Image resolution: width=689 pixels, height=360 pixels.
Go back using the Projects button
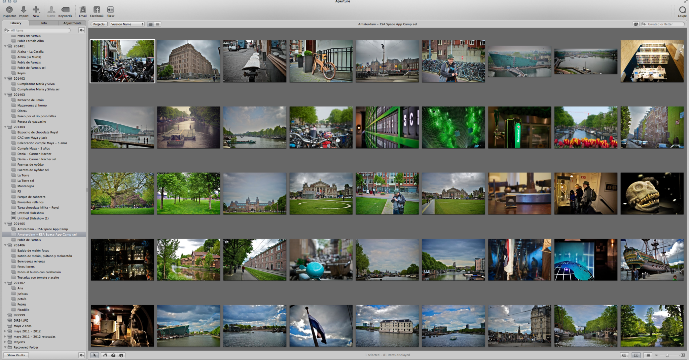point(99,24)
